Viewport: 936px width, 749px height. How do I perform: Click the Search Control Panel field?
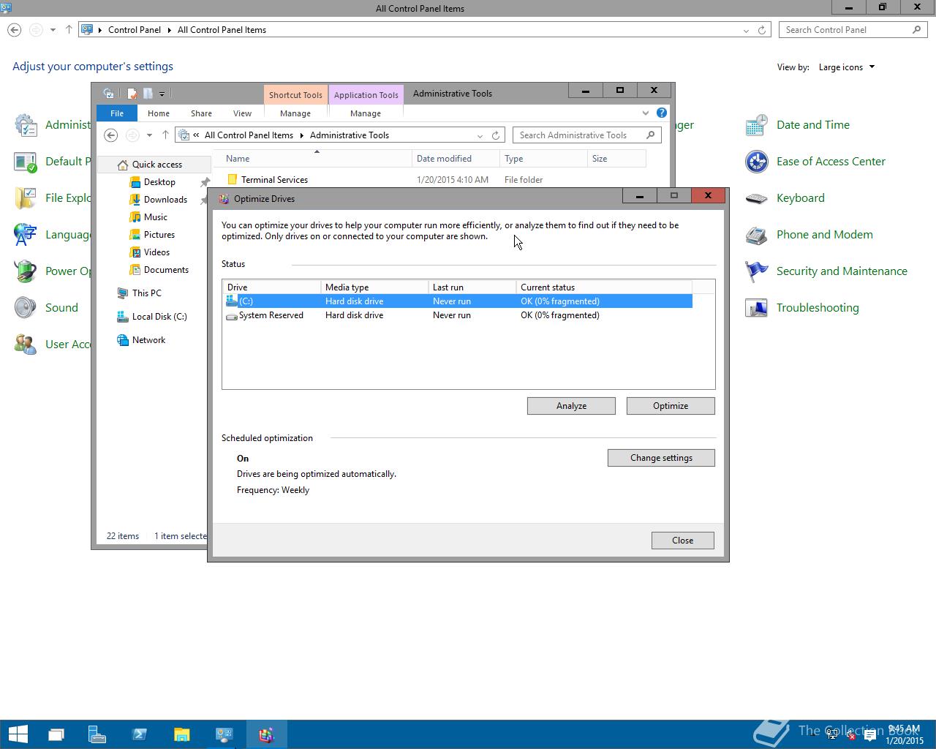853,30
